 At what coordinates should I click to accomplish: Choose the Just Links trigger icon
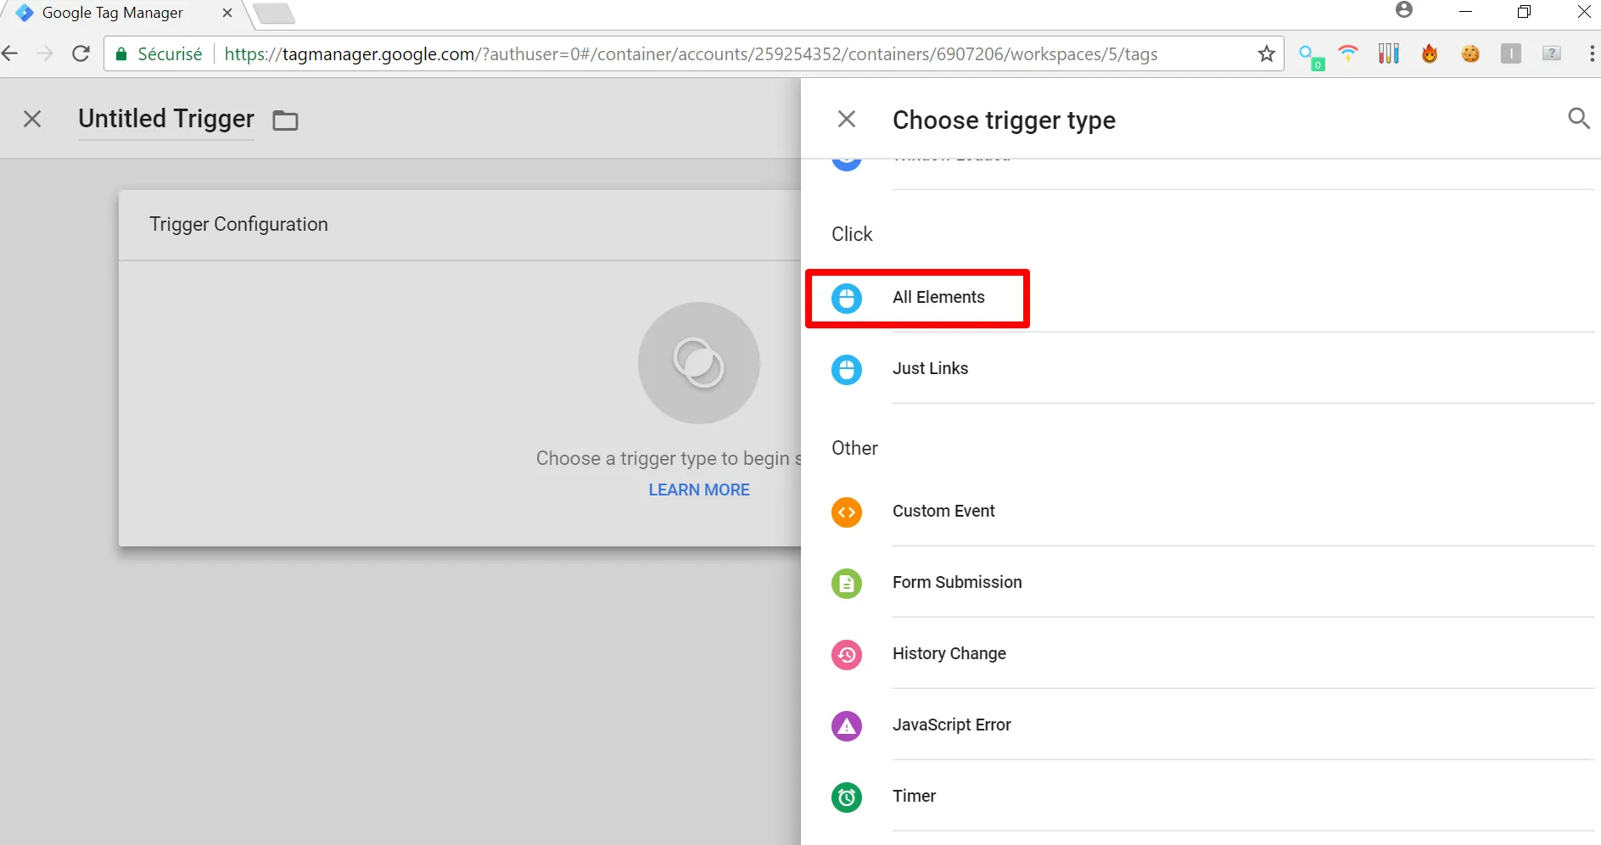pos(846,369)
